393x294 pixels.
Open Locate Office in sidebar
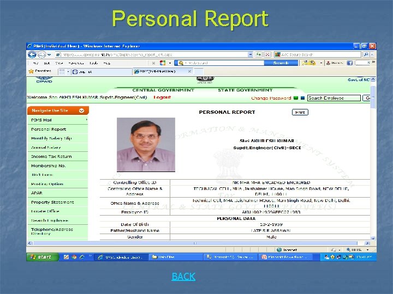click(58, 211)
